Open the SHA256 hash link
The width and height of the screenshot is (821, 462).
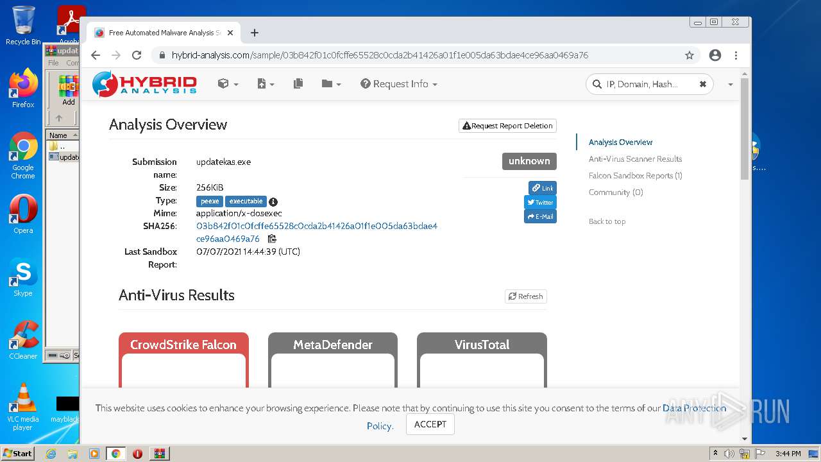click(x=317, y=232)
